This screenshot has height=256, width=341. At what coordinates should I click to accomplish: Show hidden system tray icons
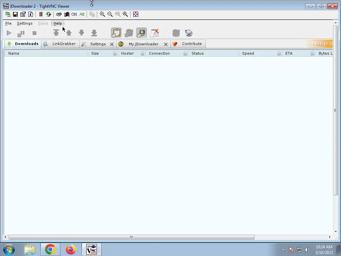(x=283, y=250)
